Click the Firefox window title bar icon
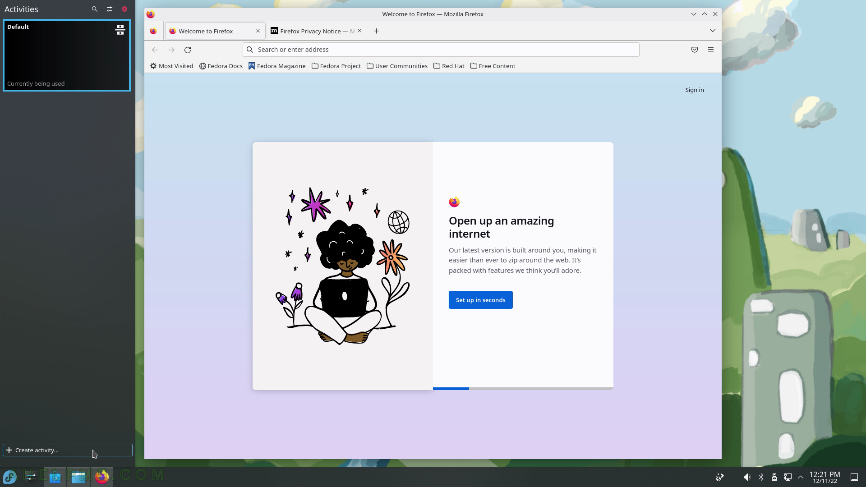 click(151, 14)
